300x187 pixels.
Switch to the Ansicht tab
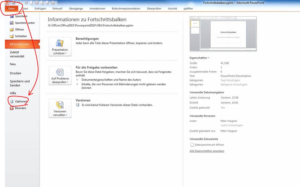[172, 9]
